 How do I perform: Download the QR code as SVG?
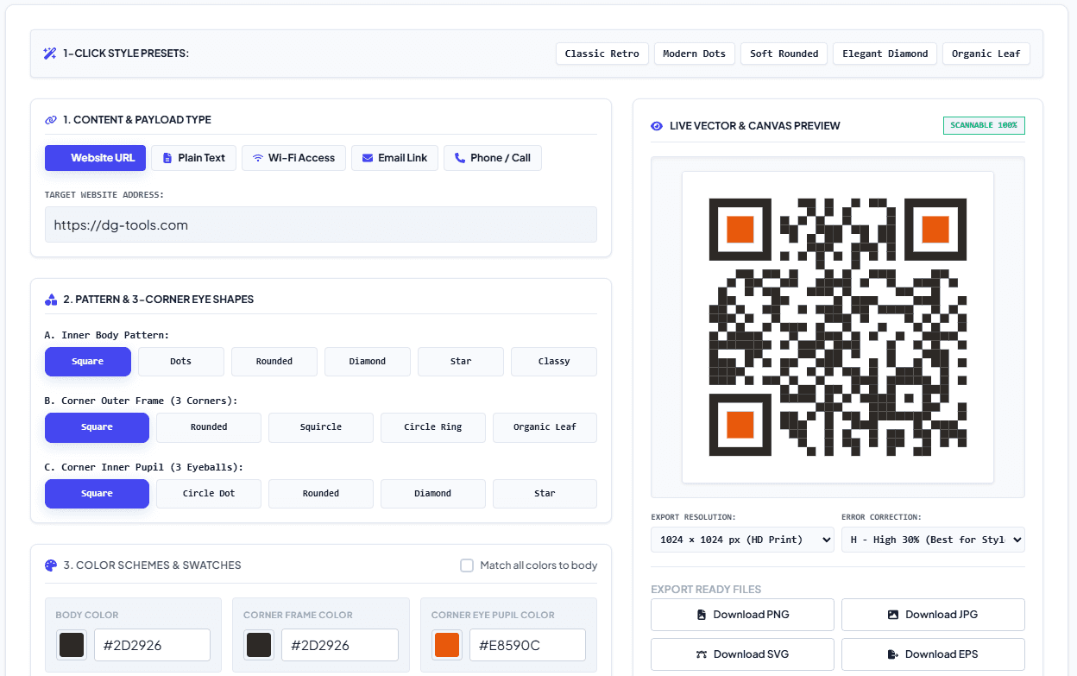[742, 654]
